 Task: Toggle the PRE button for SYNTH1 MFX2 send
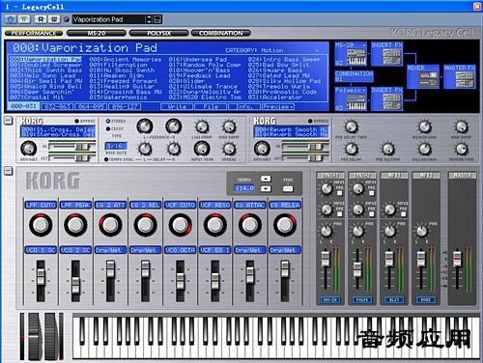click(339, 214)
